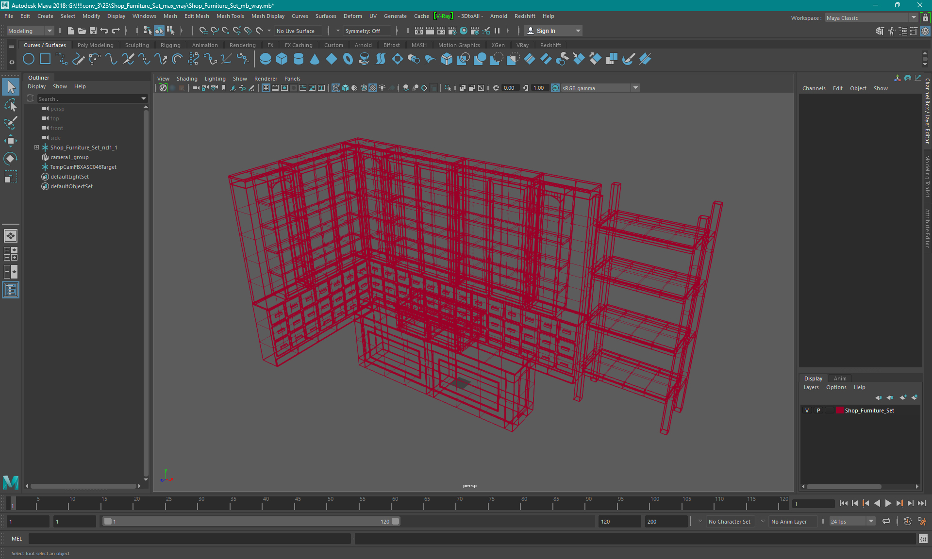This screenshot has width=932, height=559.
Task: Open the Mesh Tools menu
Action: coord(230,16)
